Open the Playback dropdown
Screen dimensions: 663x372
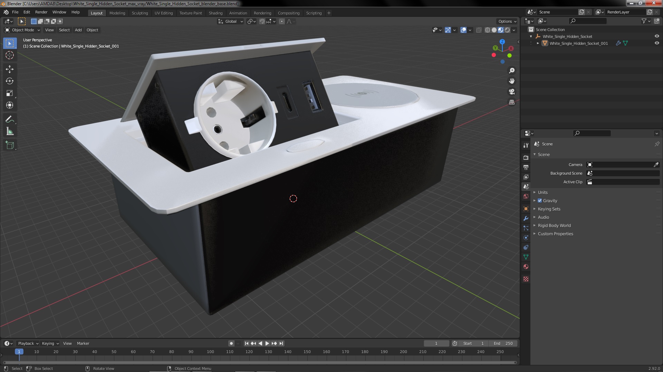(28, 343)
